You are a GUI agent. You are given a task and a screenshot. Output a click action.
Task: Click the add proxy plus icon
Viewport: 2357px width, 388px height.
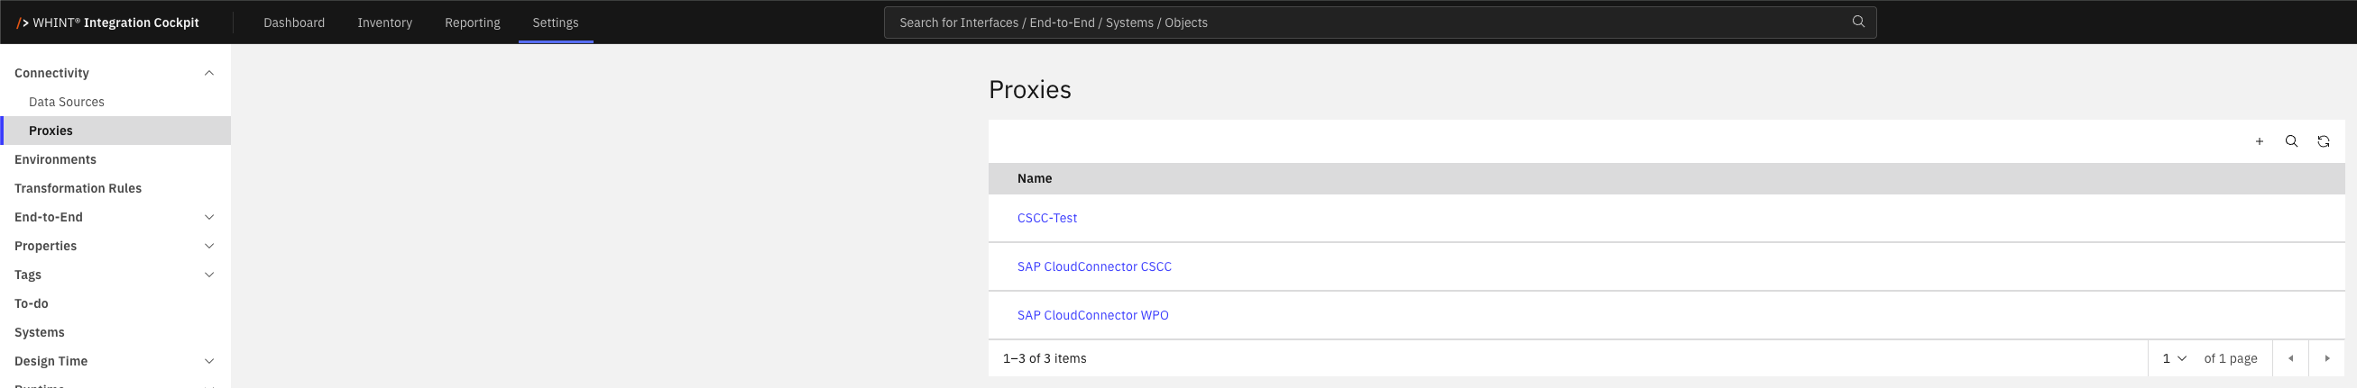click(x=2259, y=141)
